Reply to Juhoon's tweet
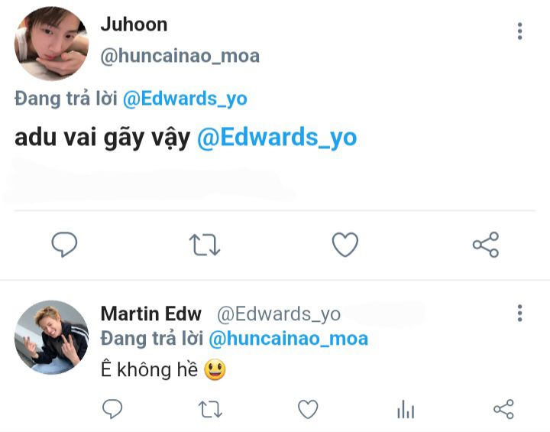 tap(64, 245)
